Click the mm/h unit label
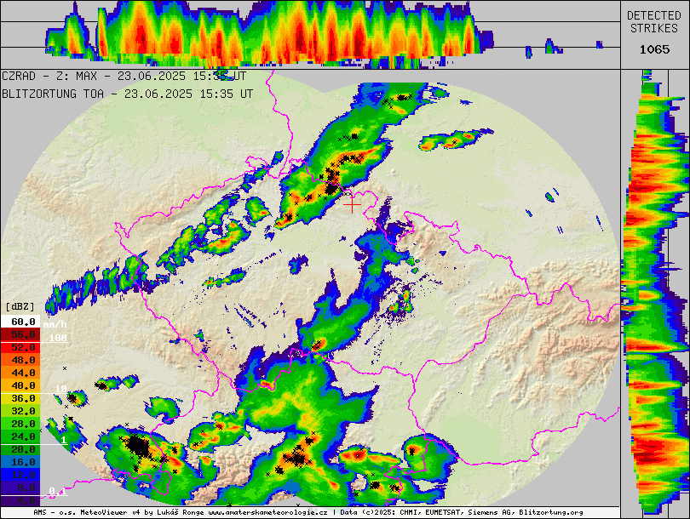The width and height of the screenshot is (690, 519). pyautogui.click(x=55, y=324)
